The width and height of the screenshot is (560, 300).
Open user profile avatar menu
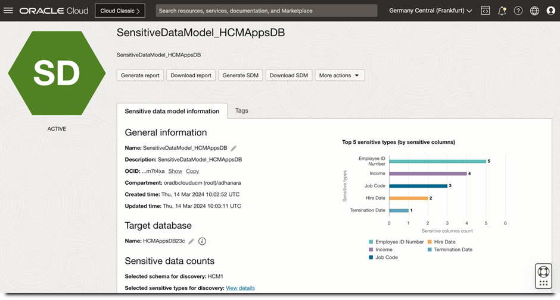tap(550, 11)
